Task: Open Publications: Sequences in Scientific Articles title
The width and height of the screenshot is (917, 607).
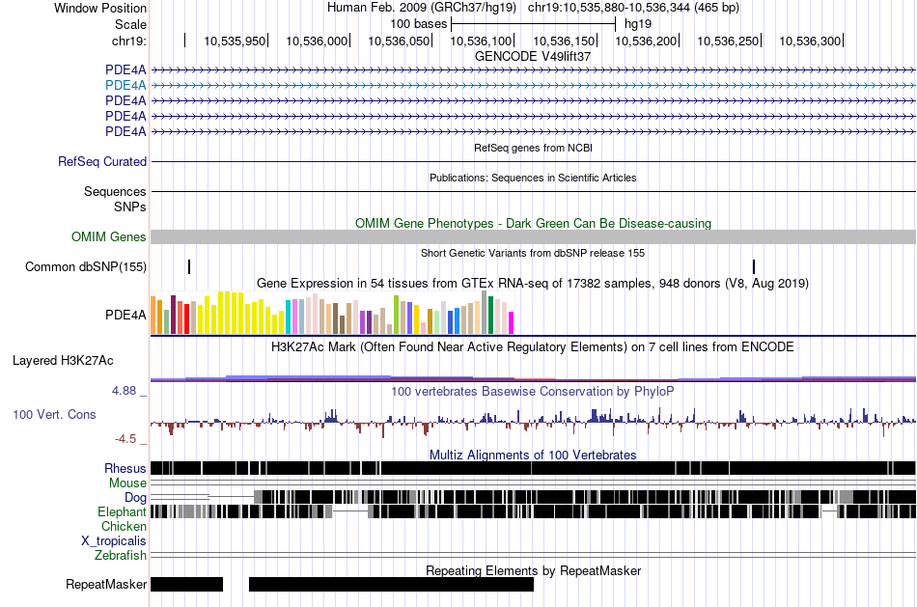Action: click(x=533, y=178)
